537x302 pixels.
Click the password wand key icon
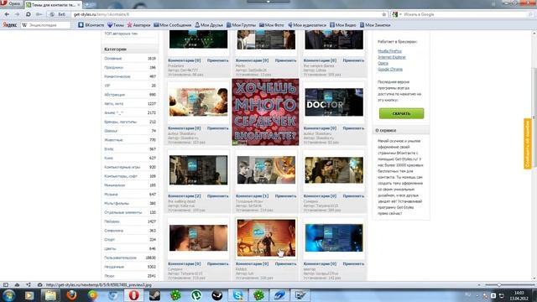click(x=39, y=14)
